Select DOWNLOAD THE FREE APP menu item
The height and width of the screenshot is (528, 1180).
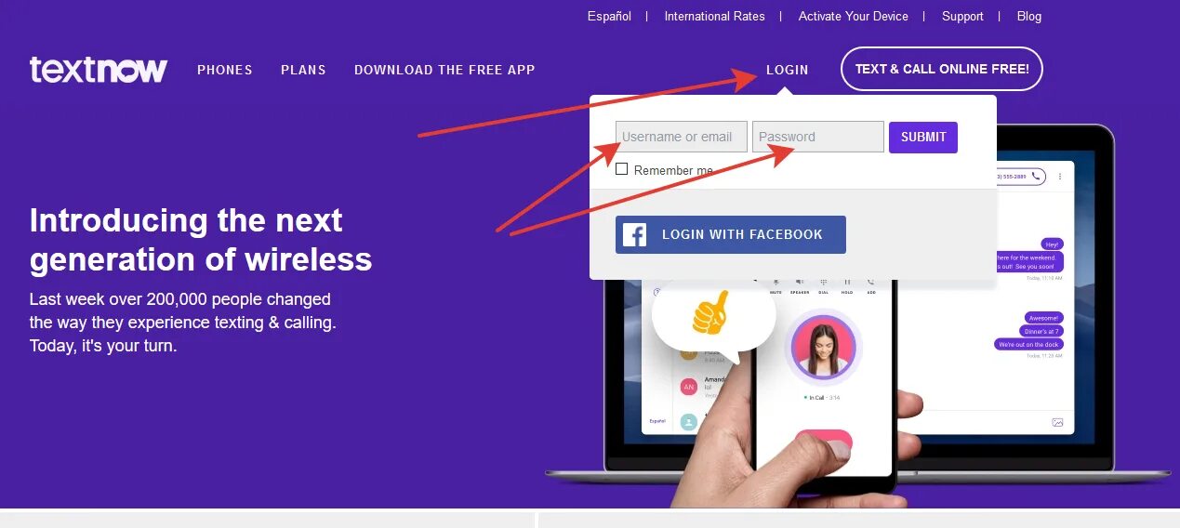point(444,70)
